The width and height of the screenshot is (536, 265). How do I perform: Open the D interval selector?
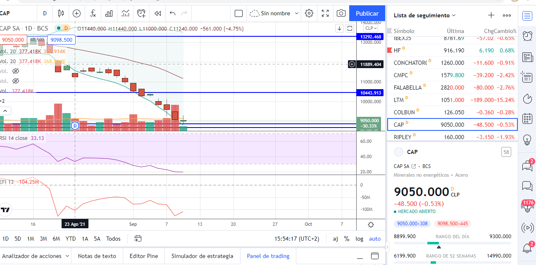click(45, 13)
